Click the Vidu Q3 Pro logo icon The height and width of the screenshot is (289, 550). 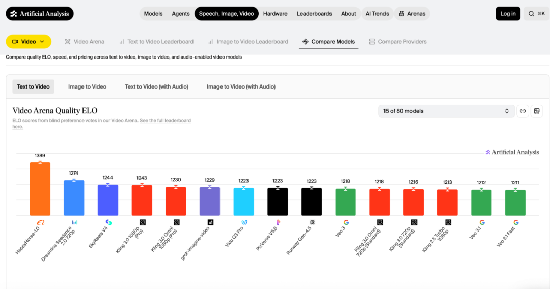coord(244,222)
